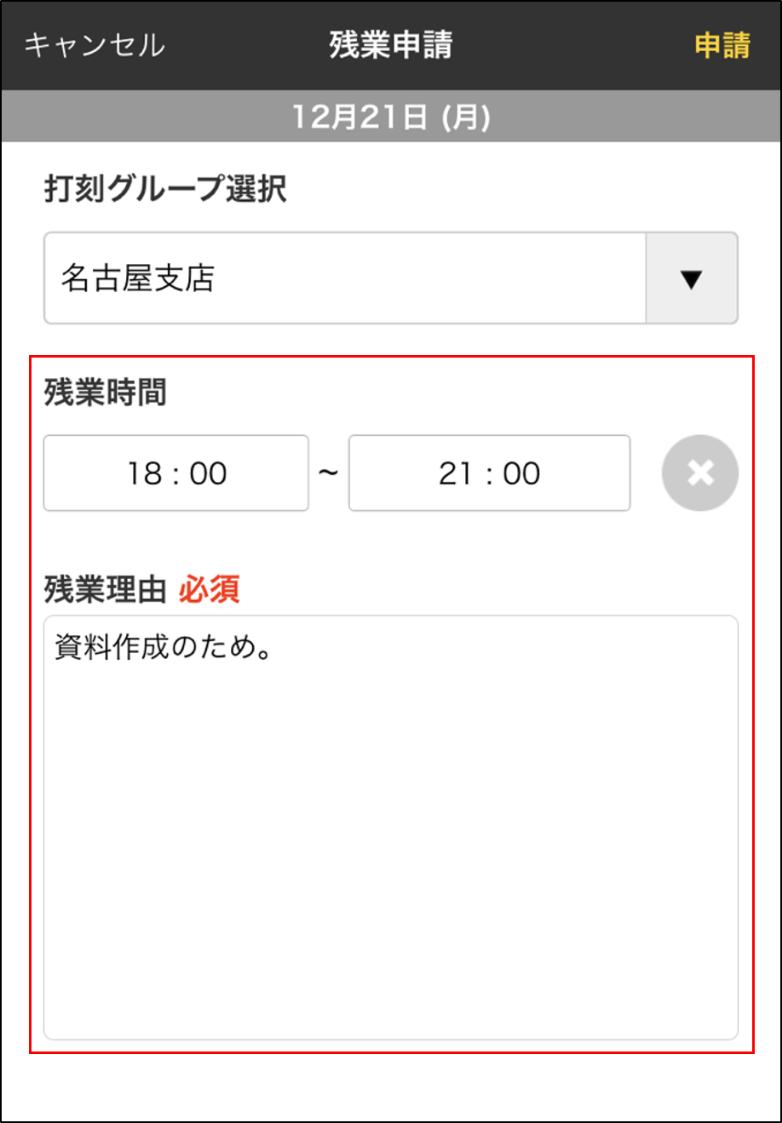782x1123 pixels.
Task: Click the 12月21日 (月) date header
Action: coord(390,116)
